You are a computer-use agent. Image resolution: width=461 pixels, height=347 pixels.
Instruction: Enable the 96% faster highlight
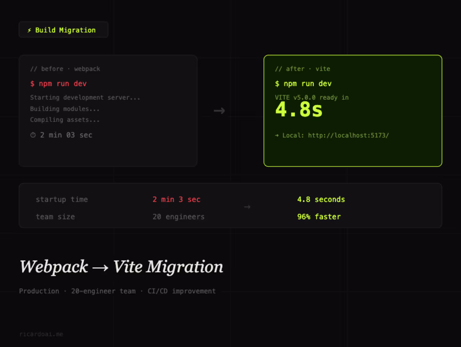(x=319, y=217)
